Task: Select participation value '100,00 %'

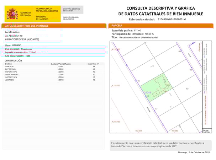Action: click(x=149, y=34)
